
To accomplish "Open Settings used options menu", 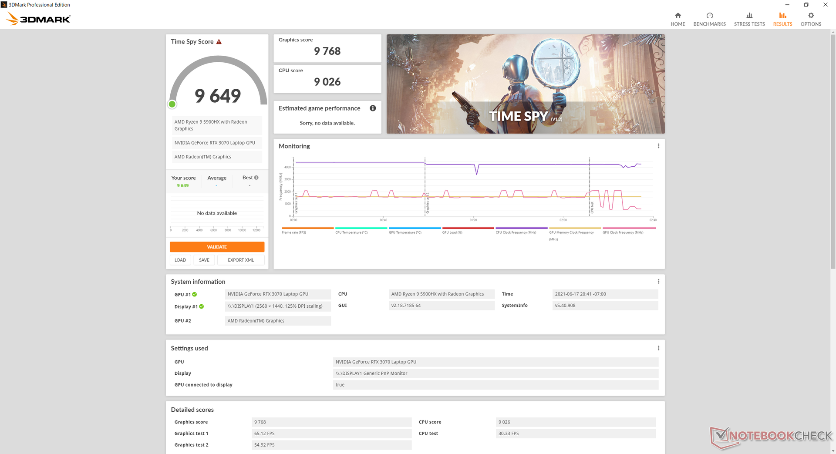I will 658,348.
